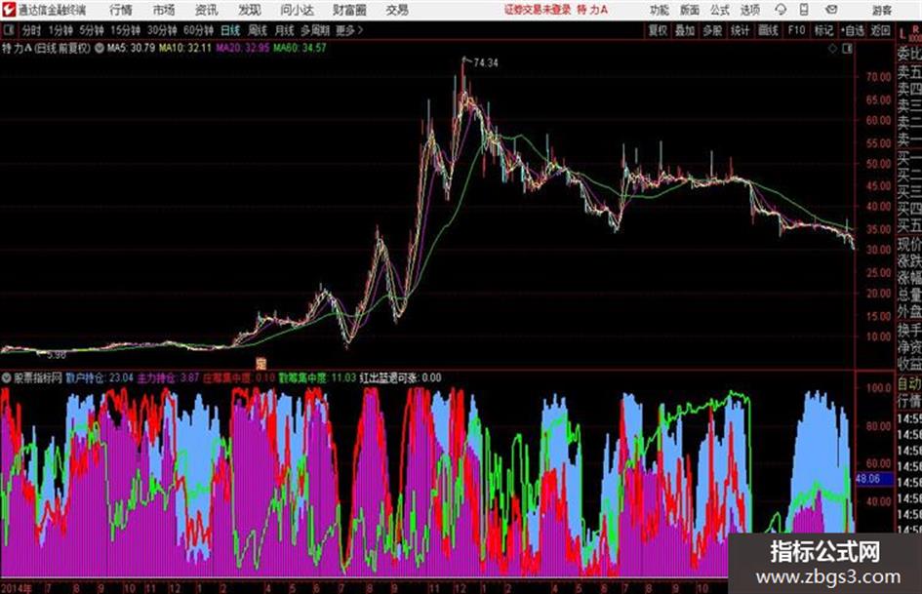Open the 行情 menu

121,10
